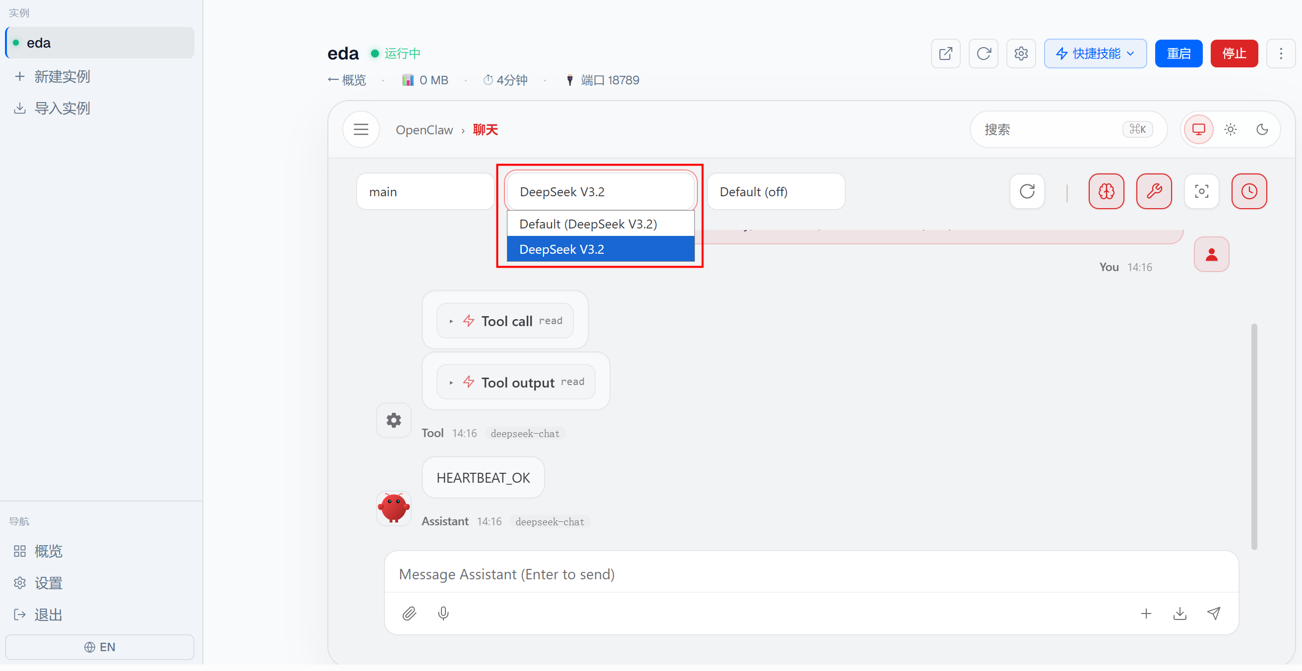Choose Default (DeepSeek V3.2) option
Image resolution: width=1302 pixels, height=671 pixels.
[601, 224]
